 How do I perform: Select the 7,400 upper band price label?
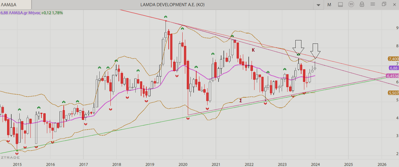pos(393,59)
